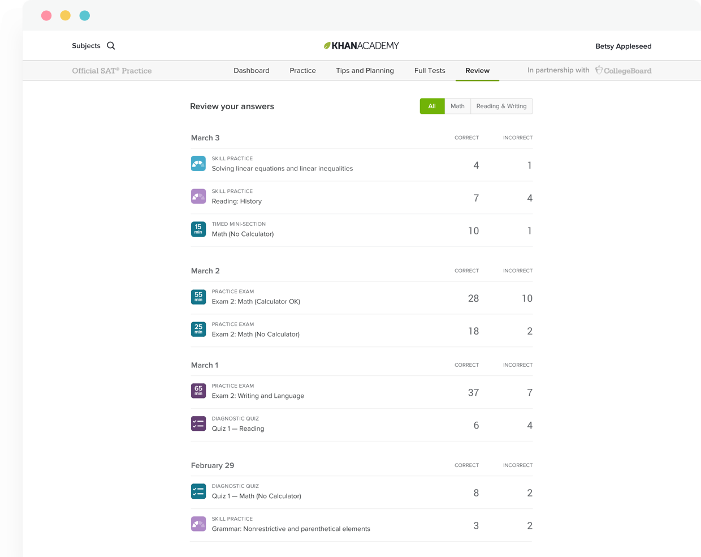Click the March 1 date heading

(x=205, y=366)
